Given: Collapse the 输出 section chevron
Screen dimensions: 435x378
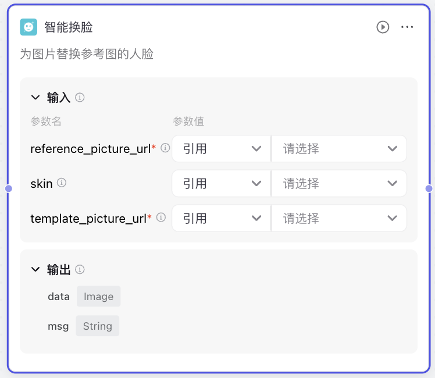Looking at the screenshot, I should click(35, 269).
